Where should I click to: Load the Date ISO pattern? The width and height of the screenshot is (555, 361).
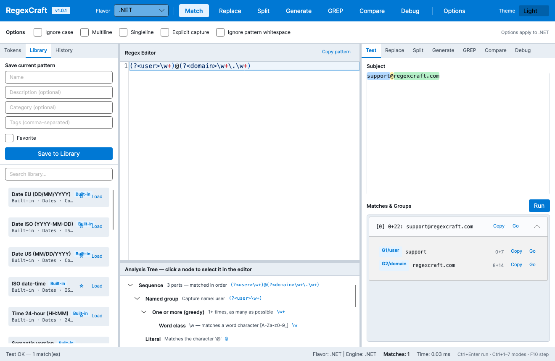coord(97,226)
